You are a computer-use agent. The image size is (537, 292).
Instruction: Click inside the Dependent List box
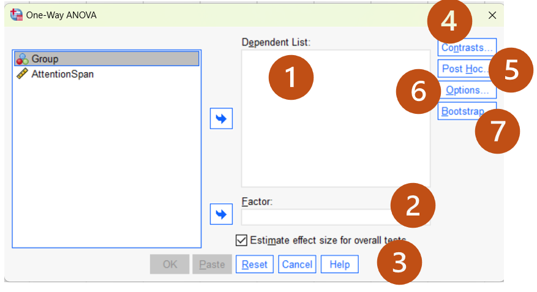click(336, 137)
